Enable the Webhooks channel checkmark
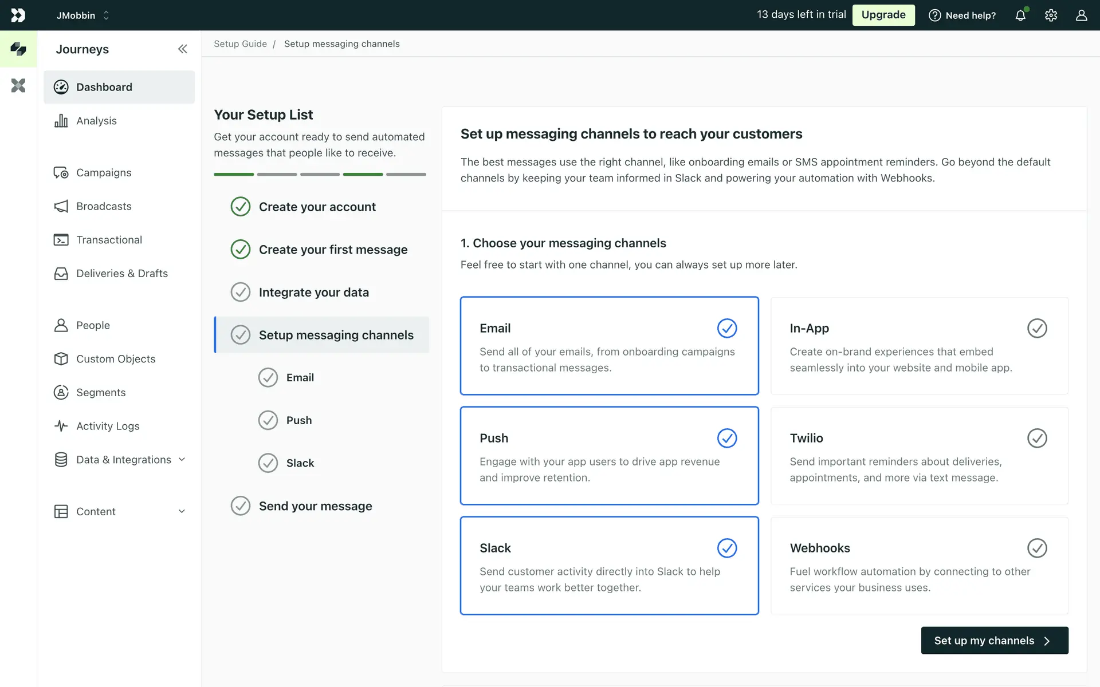The width and height of the screenshot is (1100, 687). (1037, 548)
